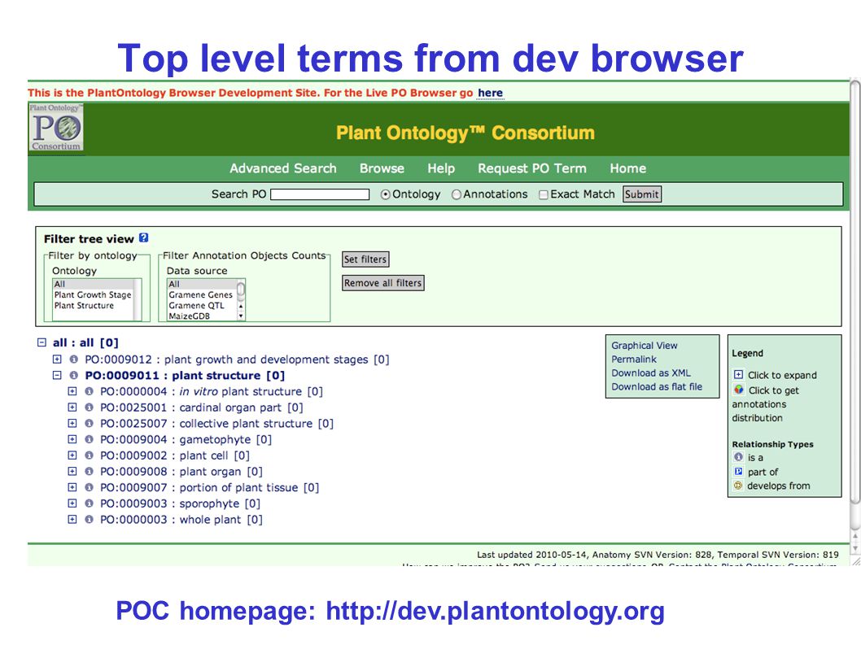
Task: Click is_a icon beside portion of plant tissue
Action: tap(89, 486)
